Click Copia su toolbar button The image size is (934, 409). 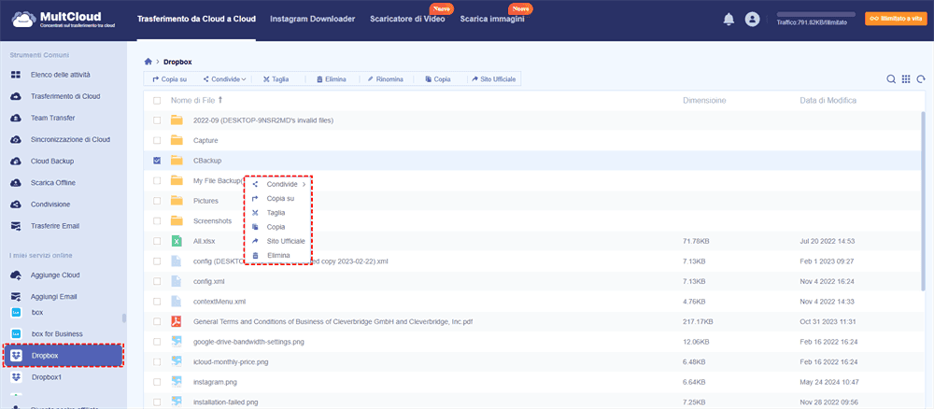click(x=170, y=79)
